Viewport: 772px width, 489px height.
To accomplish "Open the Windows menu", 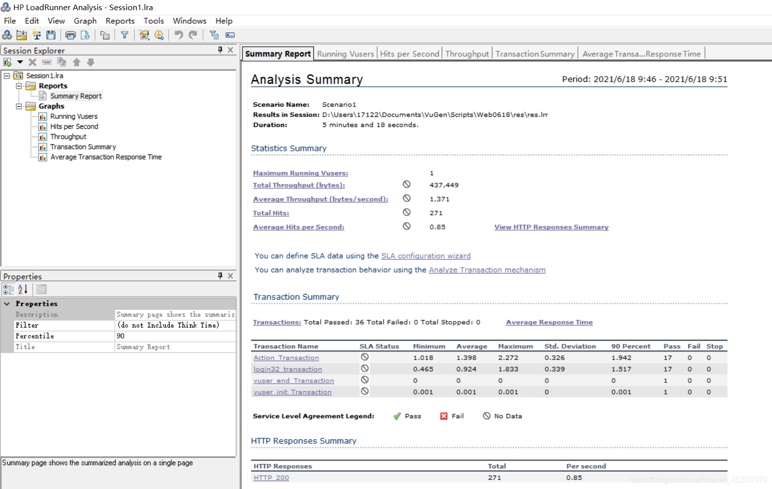I will (x=190, y=21).
